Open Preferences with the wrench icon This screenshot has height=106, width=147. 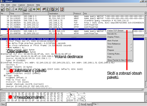coord(57,9)
